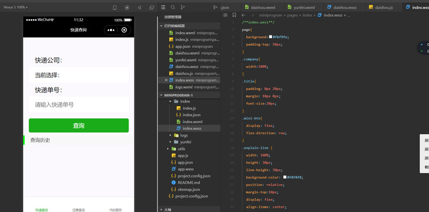The height and width of the screenshot is (212, 429).
Task: Close index.wxss in open editors list
Action: (166, 80)
